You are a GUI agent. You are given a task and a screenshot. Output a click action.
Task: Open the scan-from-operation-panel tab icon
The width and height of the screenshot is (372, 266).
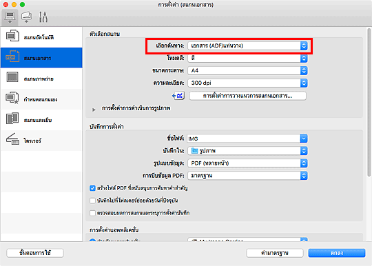pyautogui.click(x=26, y=17)
